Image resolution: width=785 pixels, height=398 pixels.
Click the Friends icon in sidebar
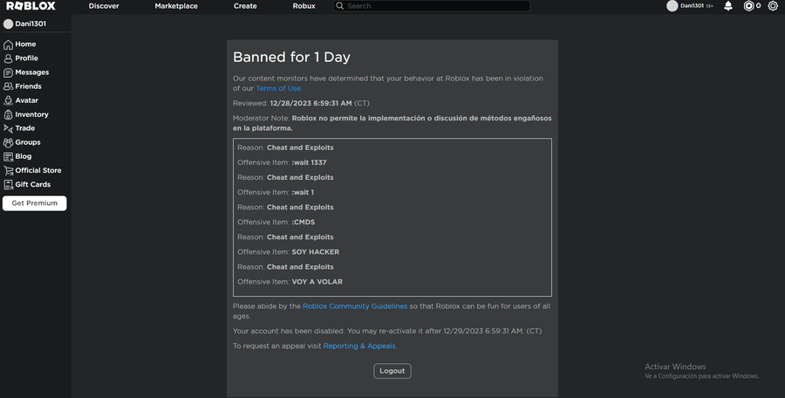8,86
